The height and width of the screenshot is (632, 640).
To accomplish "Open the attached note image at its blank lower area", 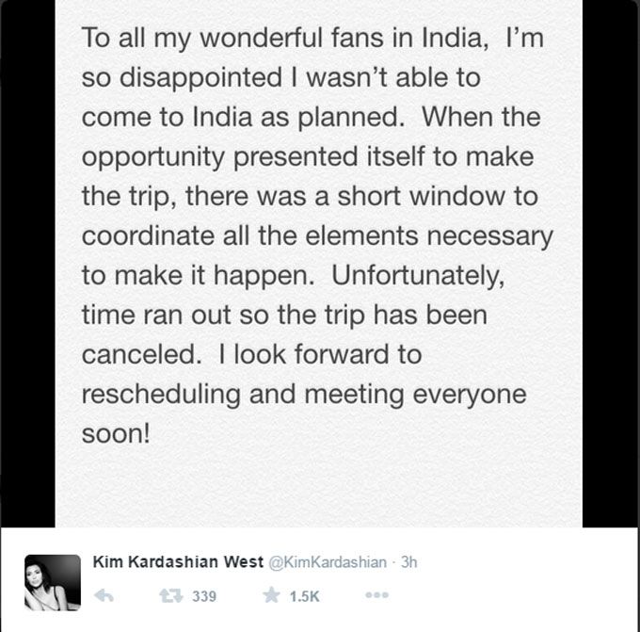I will pos(318,486).
